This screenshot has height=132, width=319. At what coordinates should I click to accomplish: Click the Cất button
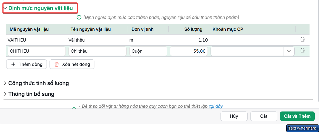click(x=264, y=116)
